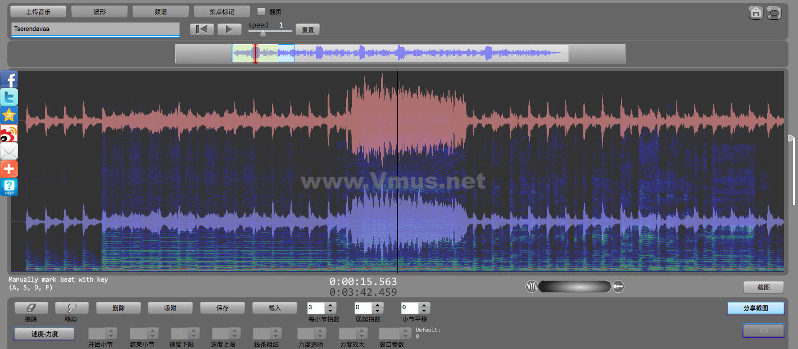The image size is (798, 349).
Task: Switch to the 频谱 spectrum view
Action: [x=161, y=11]
